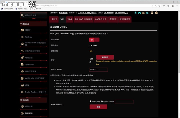Open the Google 雲端硬碟 bookmark
Viewport: 180px width, 118px height.
coord(36,9)
